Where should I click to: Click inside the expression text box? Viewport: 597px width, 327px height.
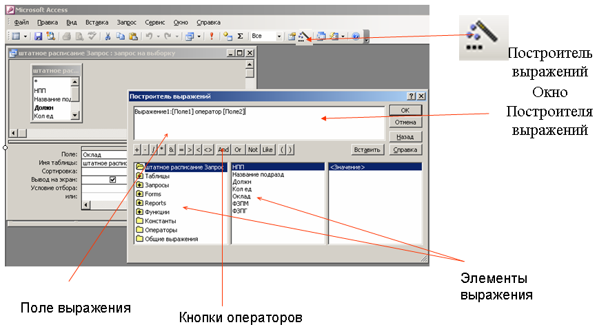[x=259, y=123]
